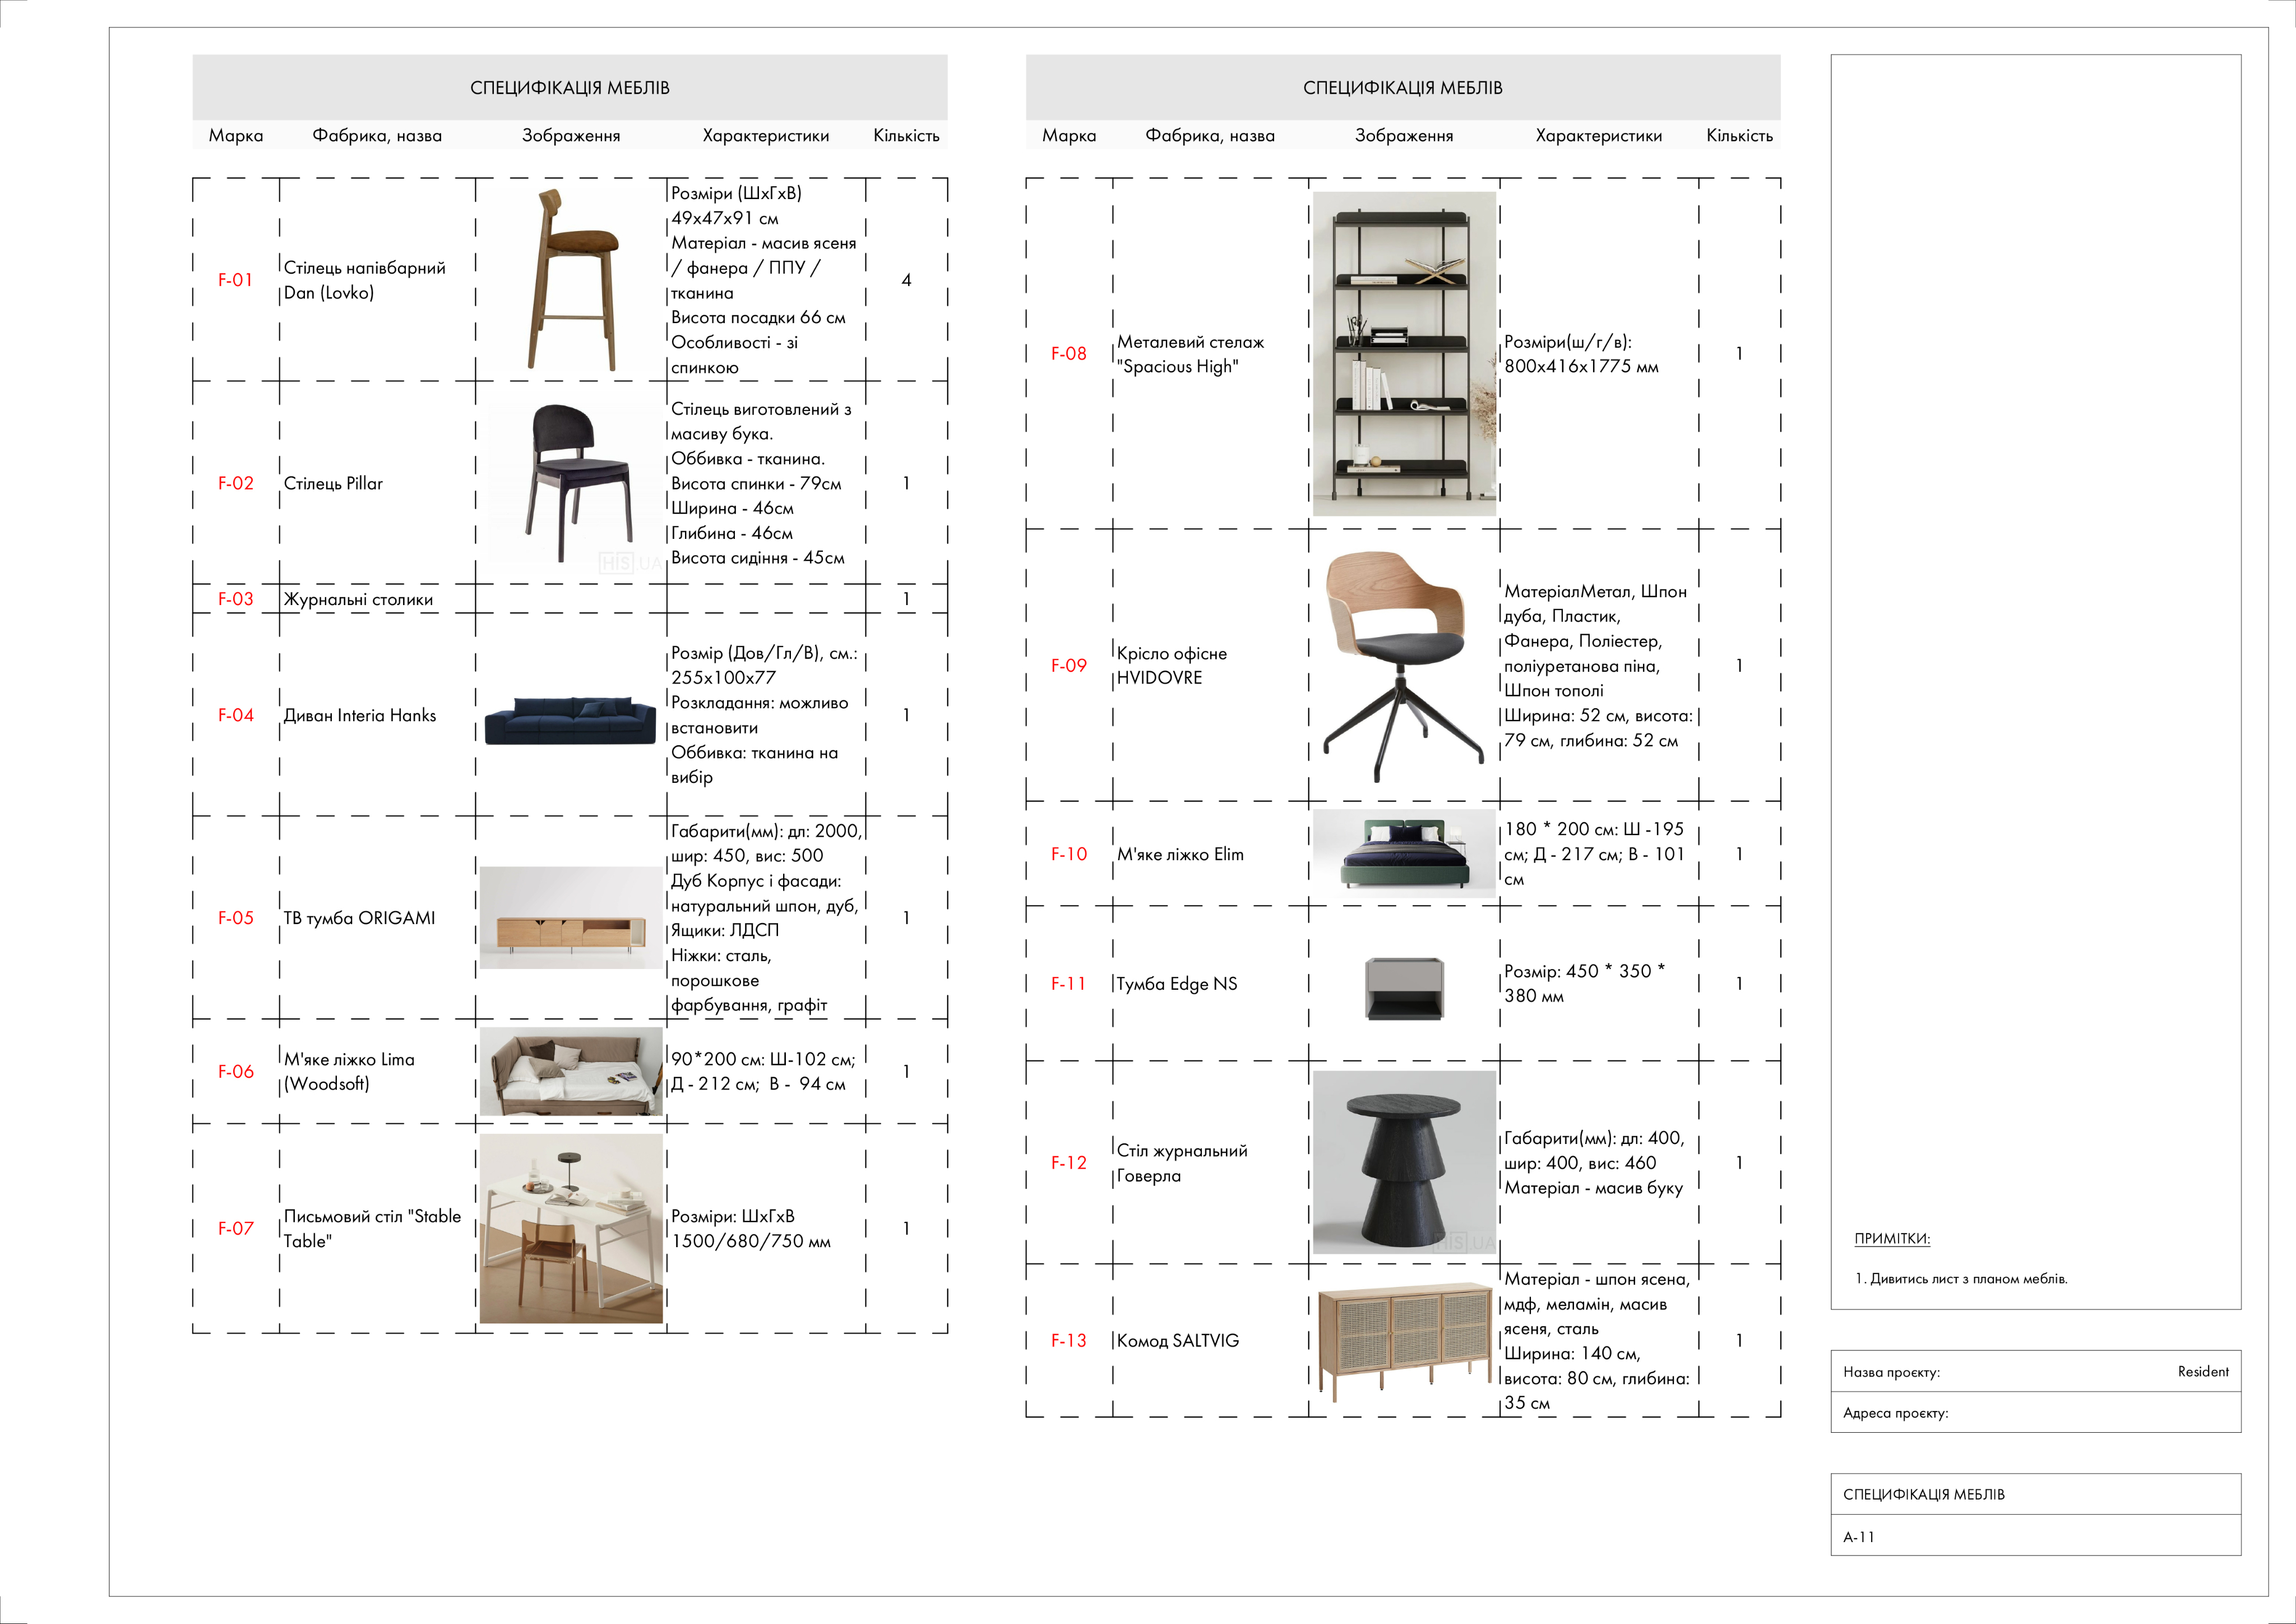Select the Stable Table desk photo
This screenshot has width=2296, height=1624.
pos(571,1229)
